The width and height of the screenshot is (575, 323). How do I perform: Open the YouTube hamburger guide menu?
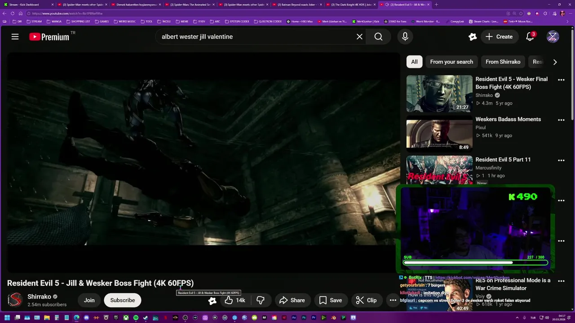15,37
